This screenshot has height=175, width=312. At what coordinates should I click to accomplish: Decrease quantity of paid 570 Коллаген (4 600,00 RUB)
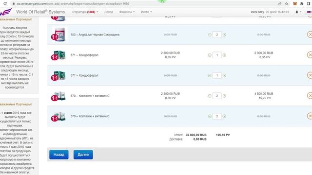210,96
